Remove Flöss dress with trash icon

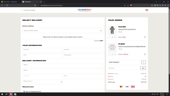pyautogui.click(x=145, y=54)
